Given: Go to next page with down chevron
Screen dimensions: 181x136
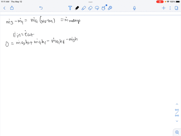Looking at the screenshot, I should point(177,121).
